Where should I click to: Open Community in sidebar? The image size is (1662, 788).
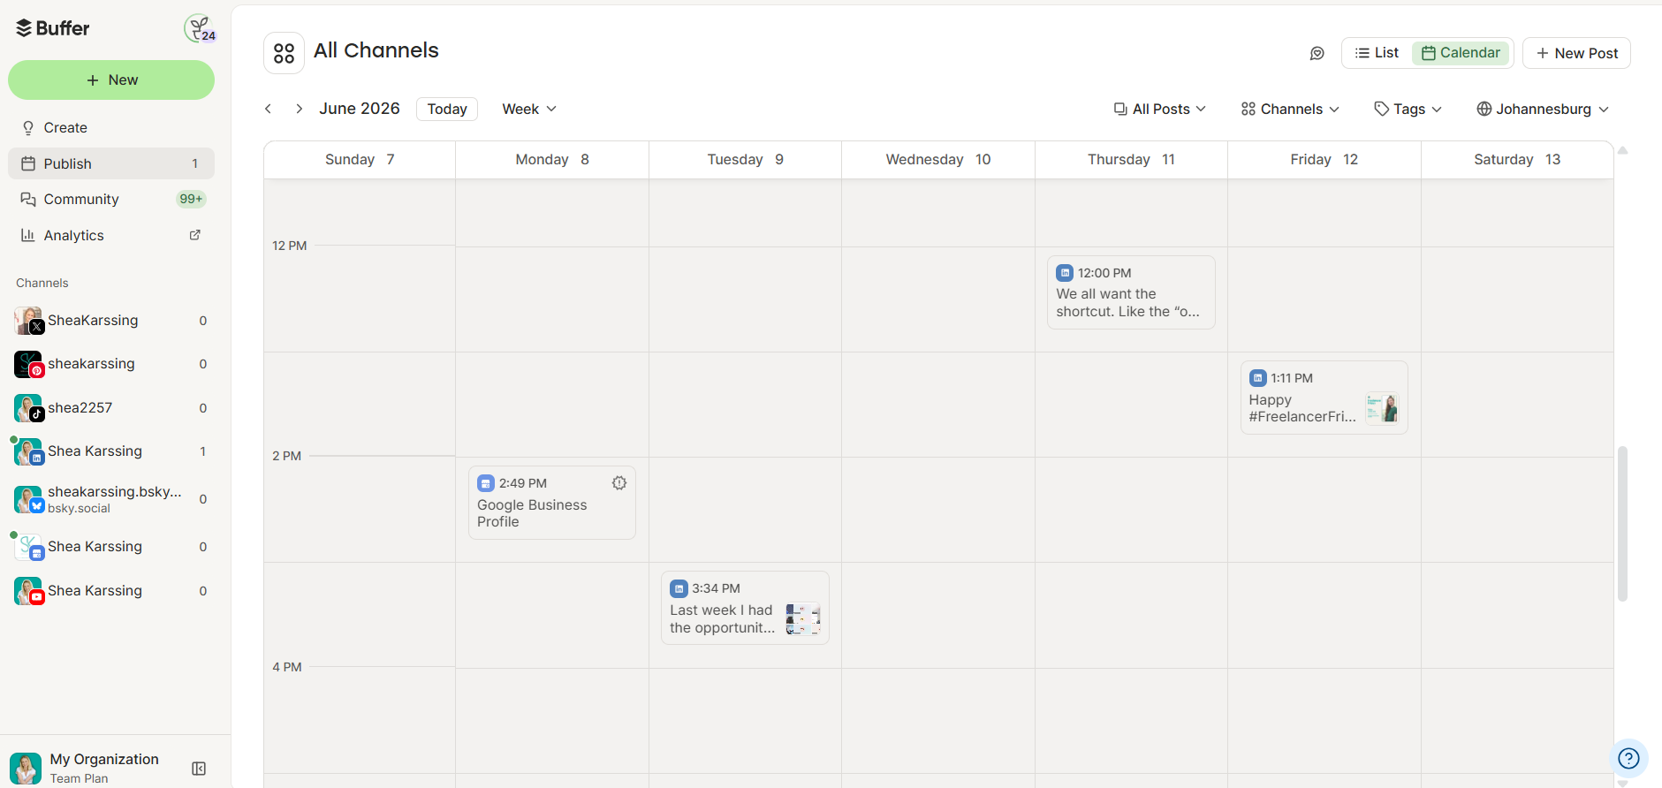[111, 200]
